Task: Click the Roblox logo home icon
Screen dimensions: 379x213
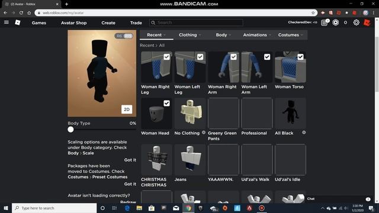Action: [x=18, y=22]
